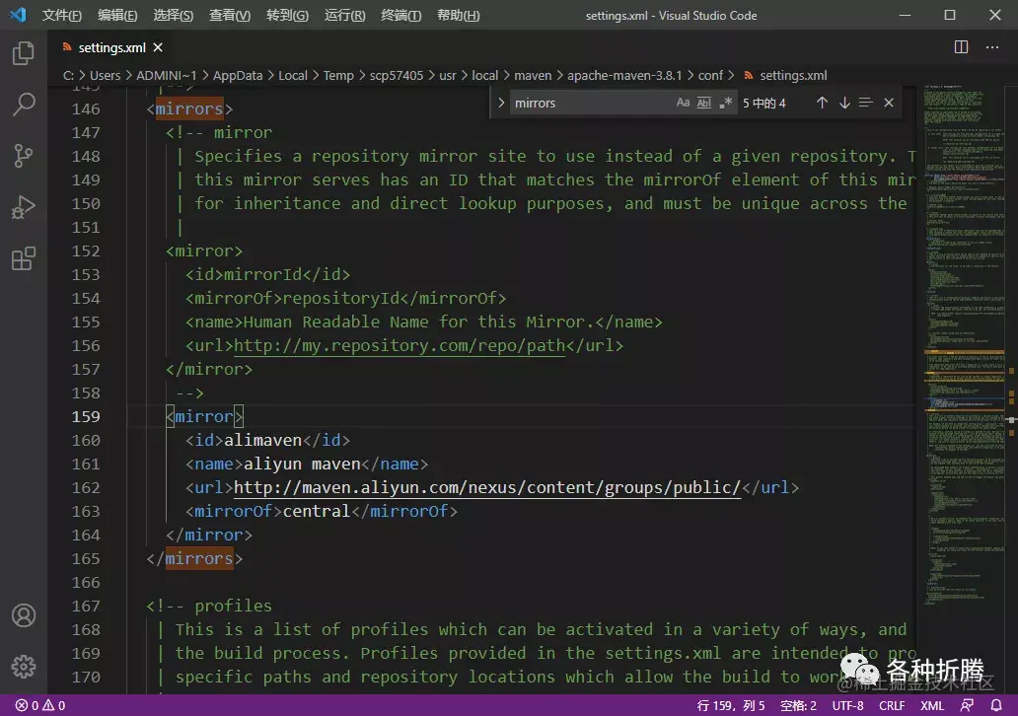Click the VS Code logo icon

18,14
